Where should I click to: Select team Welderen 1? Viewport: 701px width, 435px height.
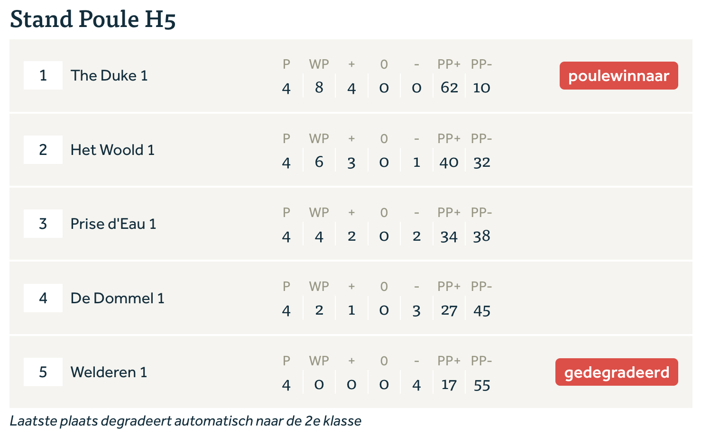(109, 372)
